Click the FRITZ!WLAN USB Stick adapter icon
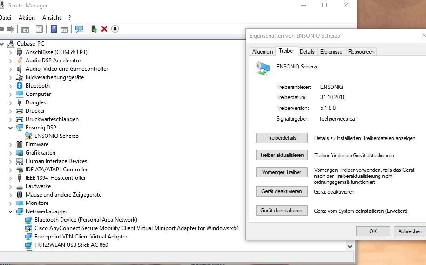This screenshot has height=265, width=426. pos(28,245)
